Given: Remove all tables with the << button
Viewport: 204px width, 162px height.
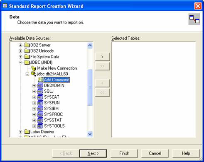Looking at the screenshot, I should (x=102, y=92).
